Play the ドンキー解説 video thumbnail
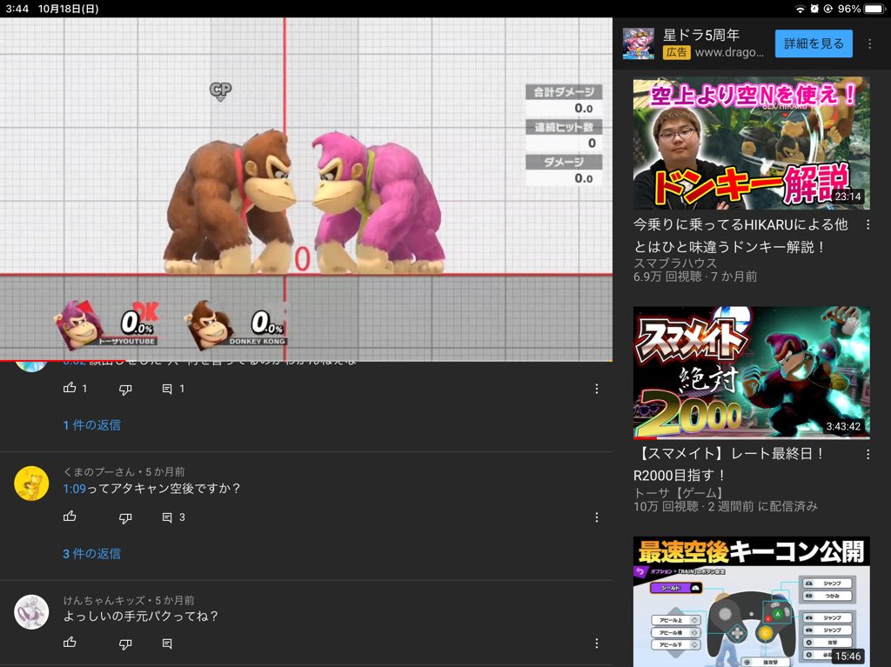 751,143
